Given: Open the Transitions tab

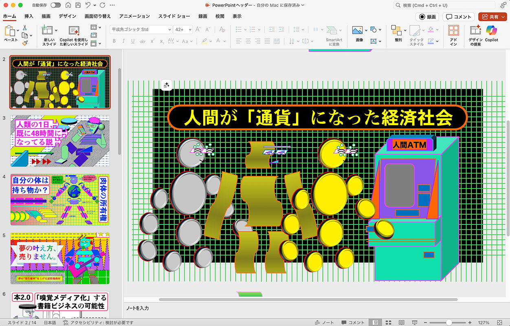Looking at the screenshot, I should (98, 16).
